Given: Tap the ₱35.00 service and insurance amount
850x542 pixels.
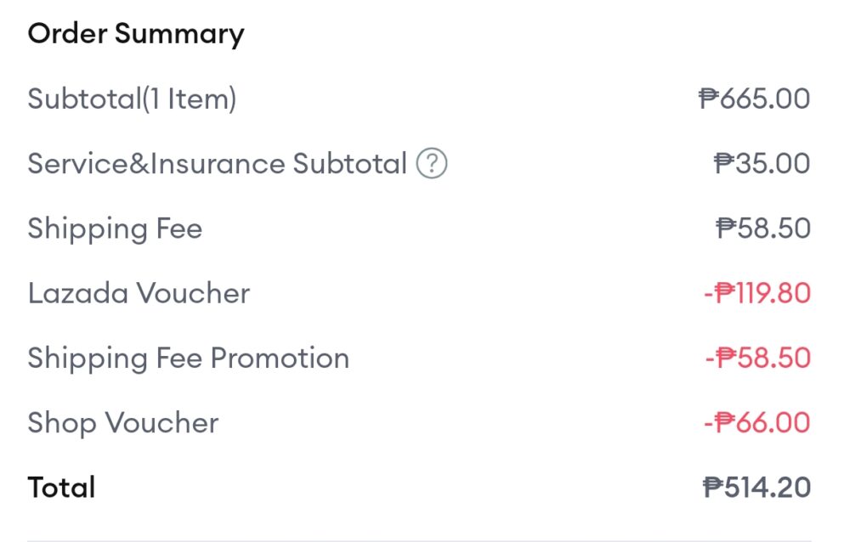Looking at the screenshot, I should [x=762, y=164].
